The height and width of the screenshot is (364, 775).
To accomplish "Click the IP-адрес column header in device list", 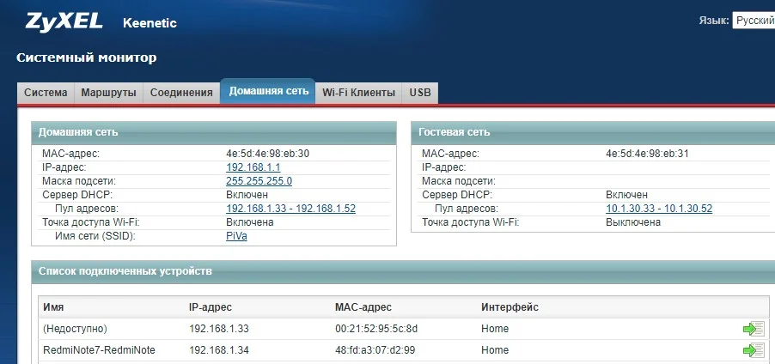I will pyautogui.click(x=211, y=307).
